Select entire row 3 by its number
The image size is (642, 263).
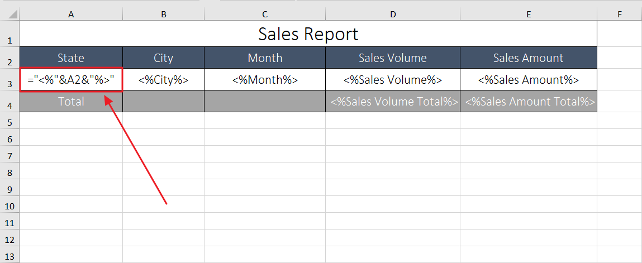click(x=9, y=83)
